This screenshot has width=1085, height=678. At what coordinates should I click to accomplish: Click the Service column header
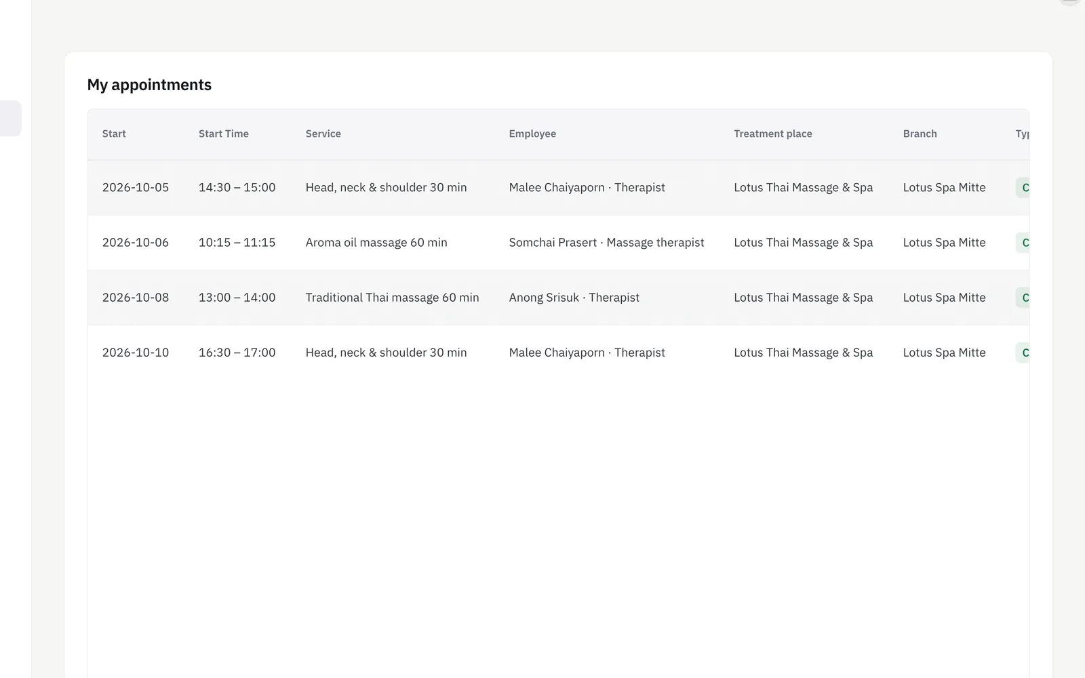pyautogui.click(x=323, y=134)
